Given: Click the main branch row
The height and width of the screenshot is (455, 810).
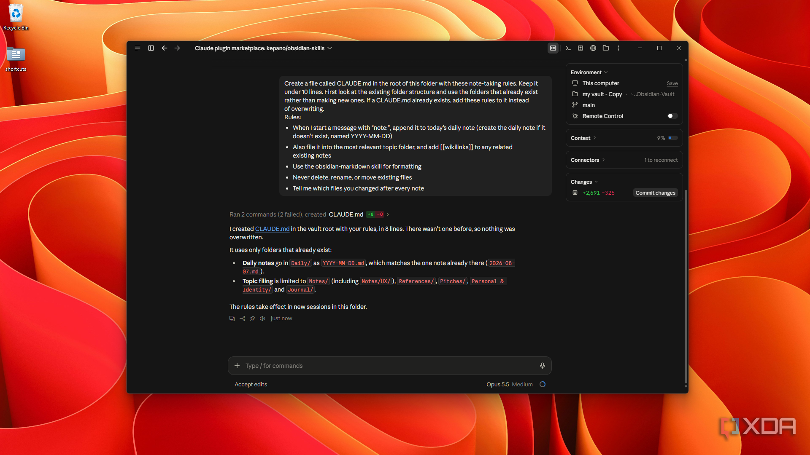Looking at the screenshot, I should tap(624, 105).
